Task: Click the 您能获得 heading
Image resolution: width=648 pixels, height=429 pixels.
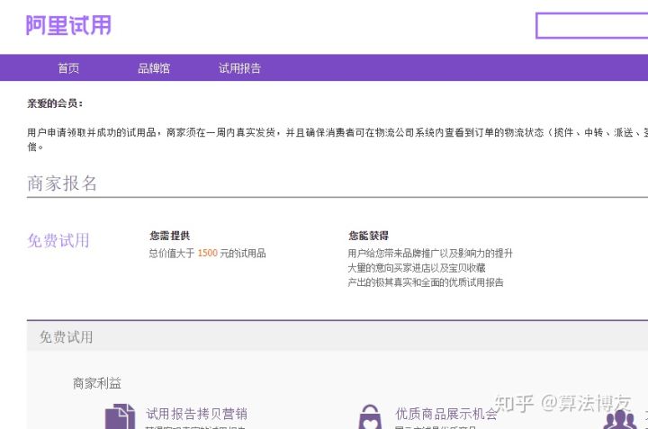Action: (x=368, y=236)
